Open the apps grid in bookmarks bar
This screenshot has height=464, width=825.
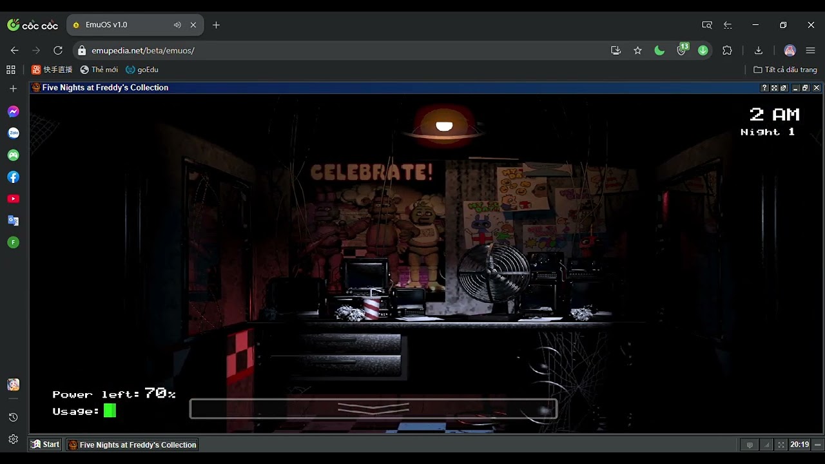(x=10, y=70)
